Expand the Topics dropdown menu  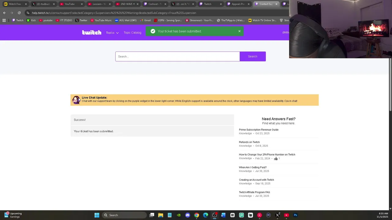coord(112,33)
